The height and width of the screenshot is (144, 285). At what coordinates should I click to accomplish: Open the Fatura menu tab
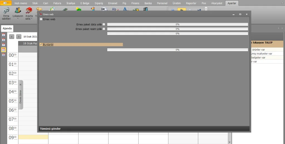coord(57,3)
